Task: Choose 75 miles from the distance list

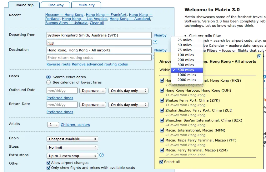Action: 187,50
